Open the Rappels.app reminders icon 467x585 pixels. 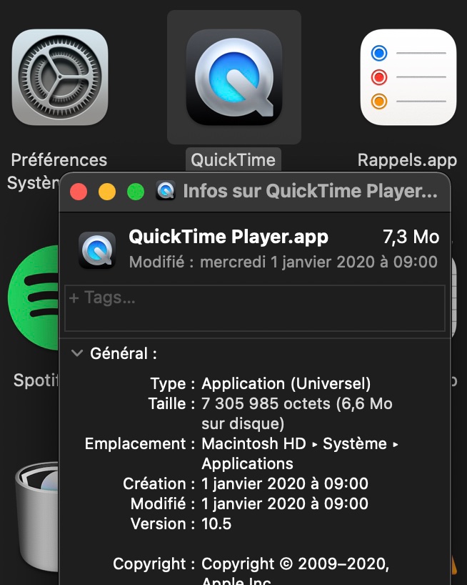[408, 77]
